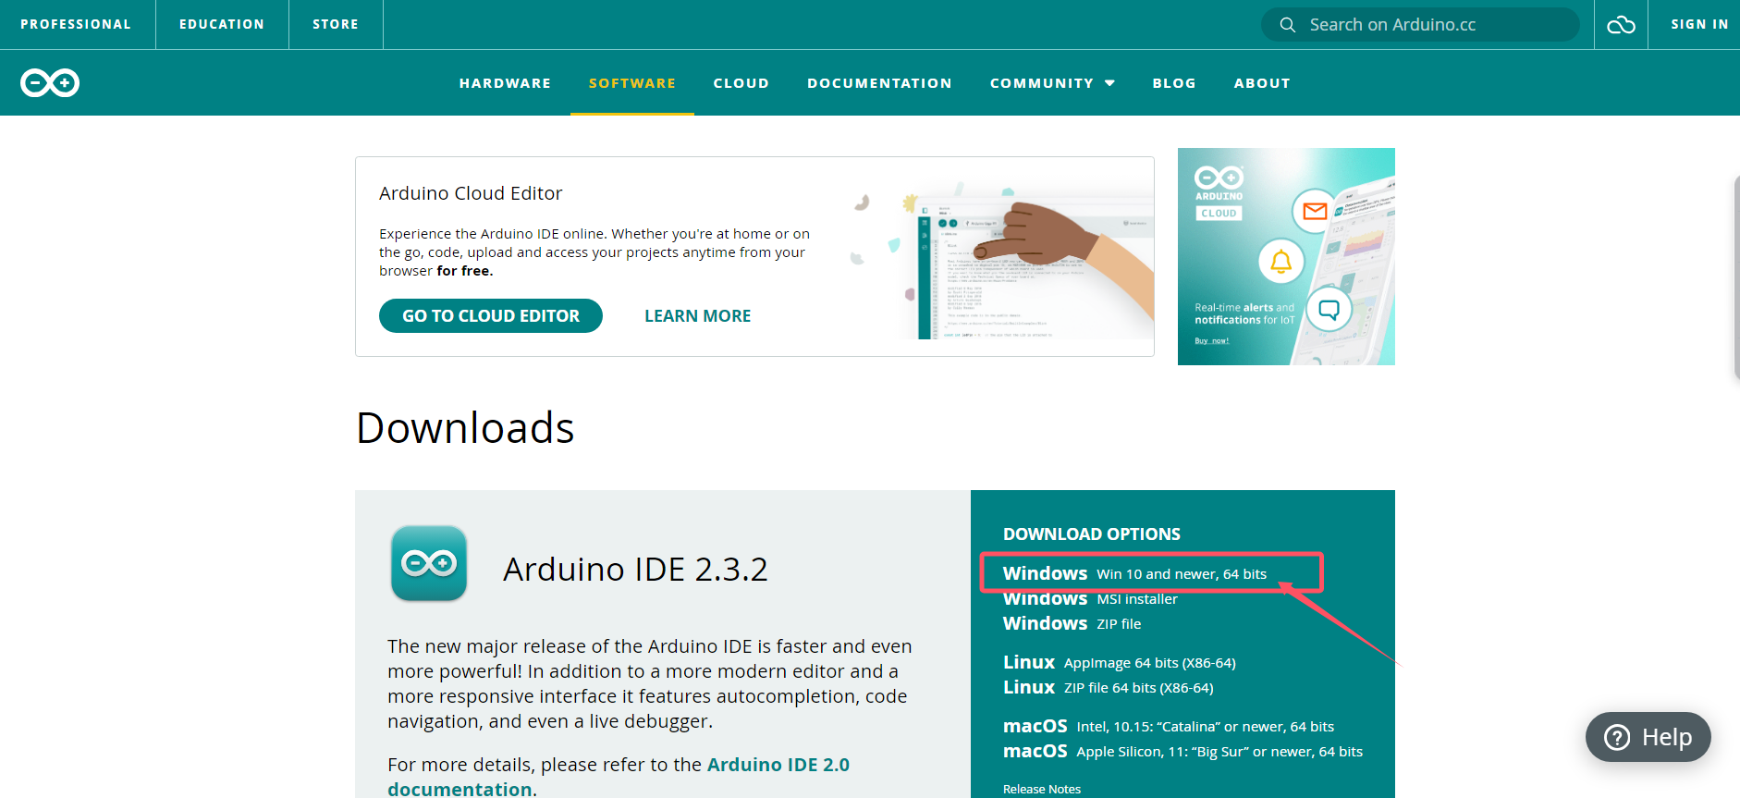Open the Education tab
Screen dimensions: 1740x798
coord(222,24)
